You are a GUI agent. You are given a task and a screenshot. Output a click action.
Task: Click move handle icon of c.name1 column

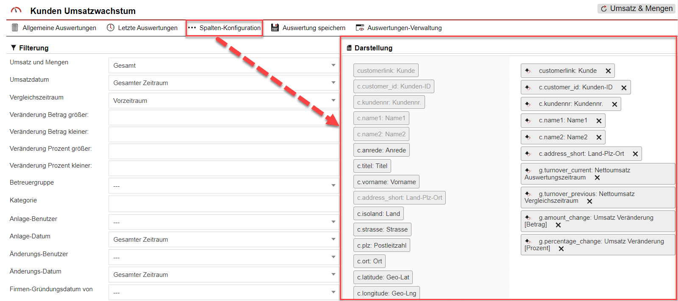pyautogui.click(x=528, y=121)
